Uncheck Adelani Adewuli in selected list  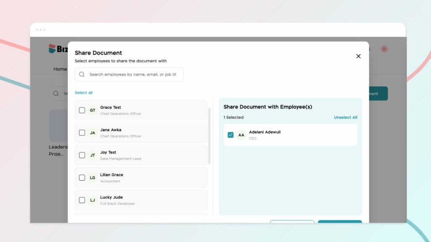[231, 135]
